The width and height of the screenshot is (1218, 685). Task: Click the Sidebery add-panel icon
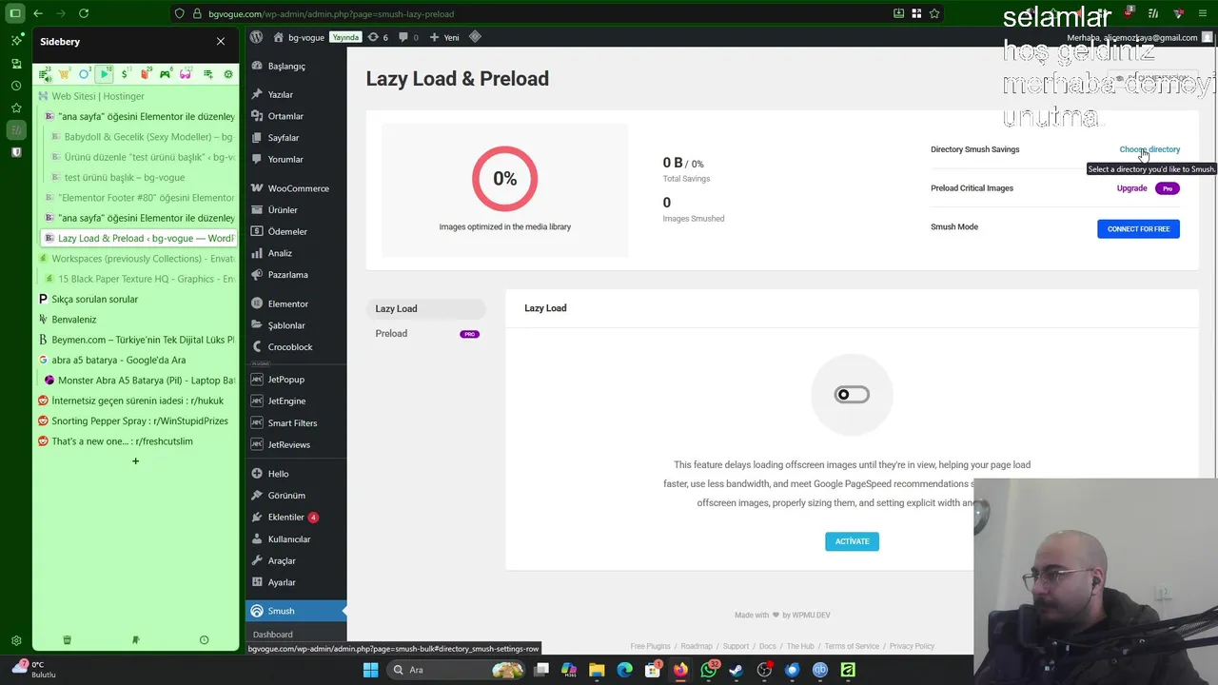pos(207,74)
